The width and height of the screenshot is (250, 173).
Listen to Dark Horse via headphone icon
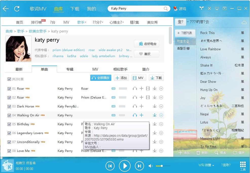click(135, 106)
